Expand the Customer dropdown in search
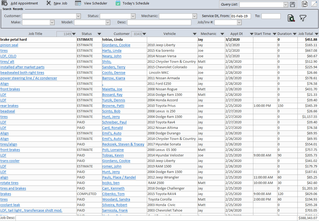The height and width of the screenshot is (221, 319). point(78,16)
